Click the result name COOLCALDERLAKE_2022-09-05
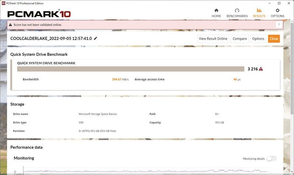The height and width of the screenshot is (175, 294). (x=51, y=39)
